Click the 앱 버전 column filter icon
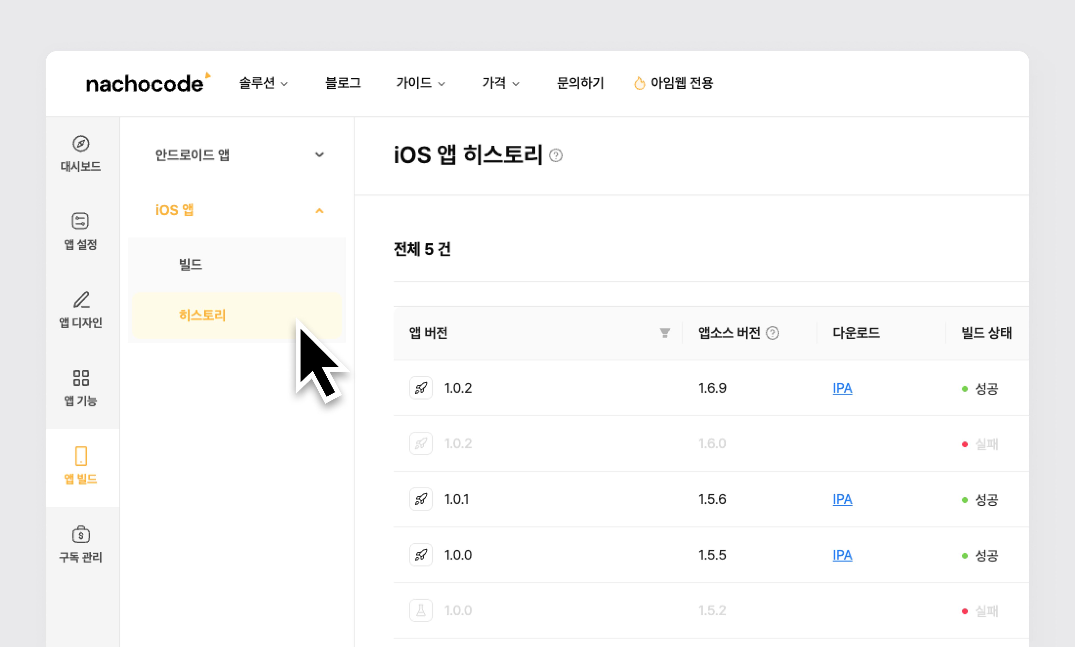 pos(664,333)
